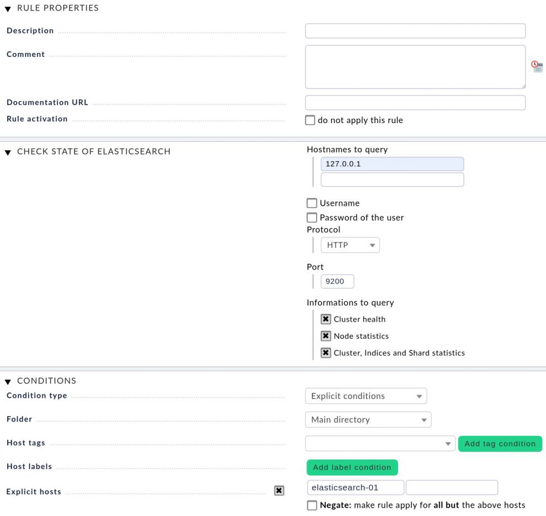Uncheck Cluster, Indices and Shard statistics

coord(326,353)
